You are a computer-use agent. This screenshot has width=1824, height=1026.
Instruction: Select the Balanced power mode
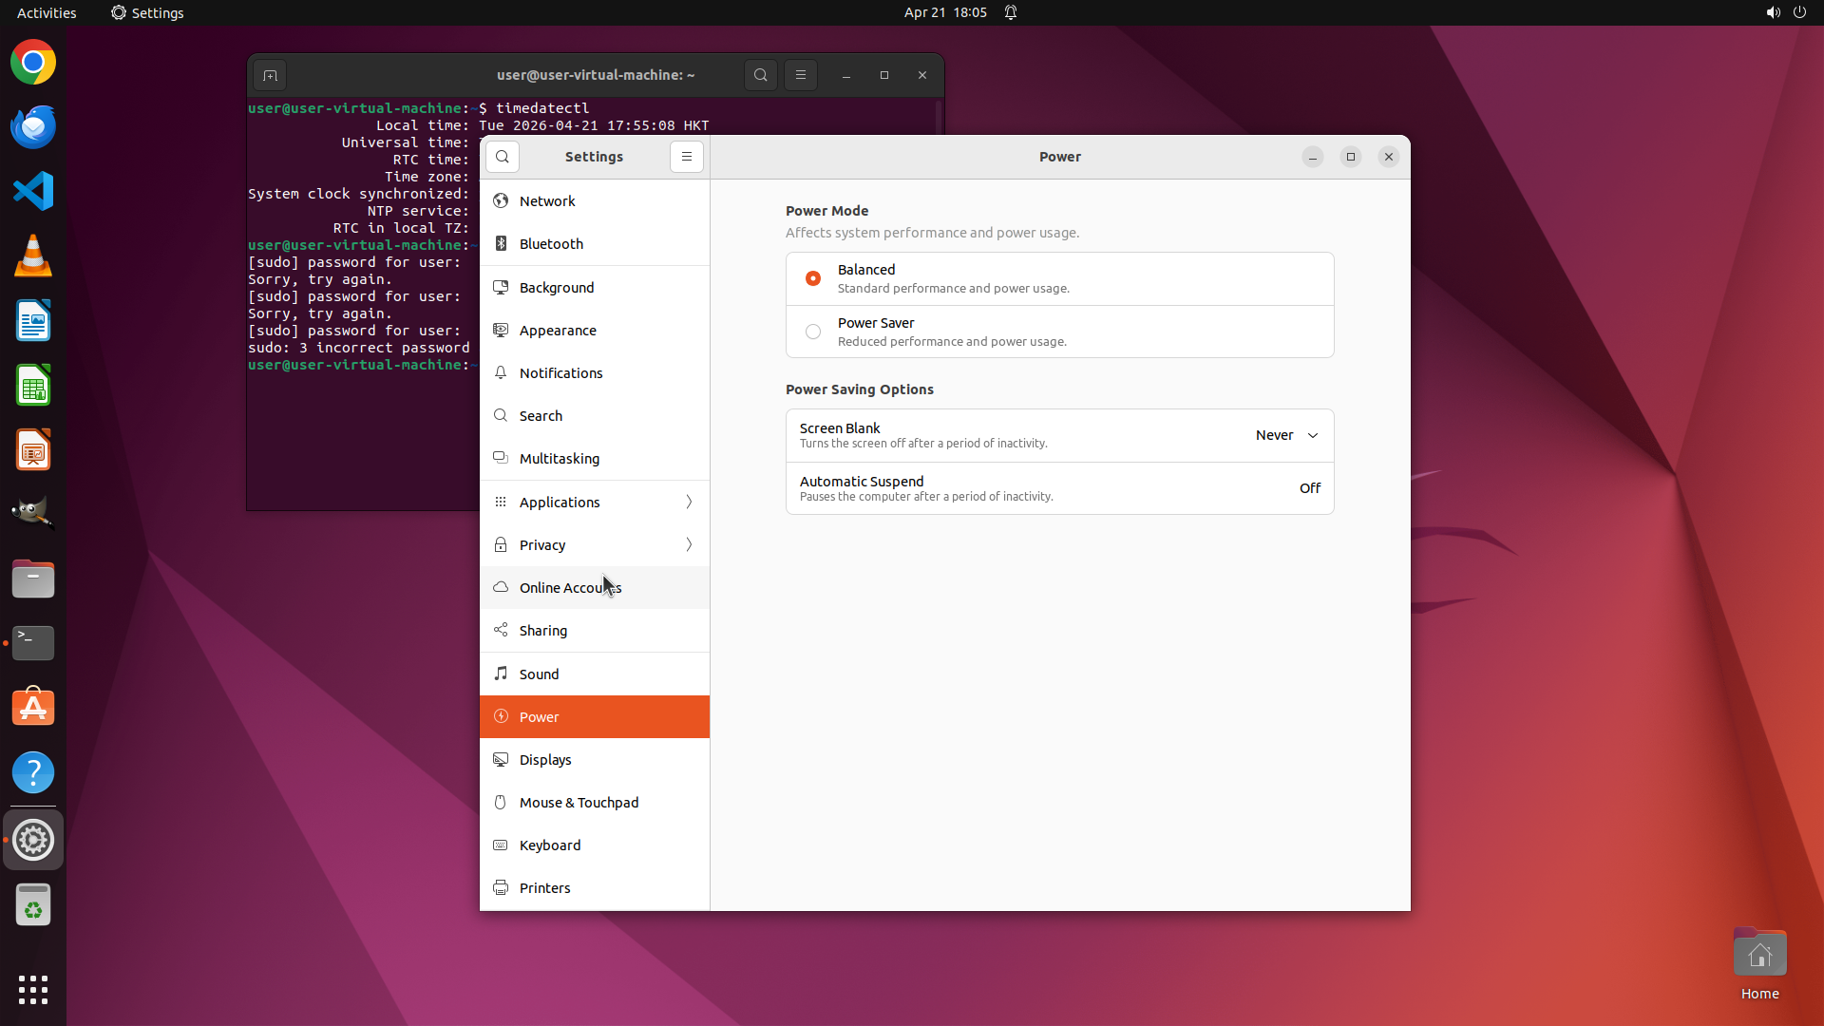click(x=813, y=278)
